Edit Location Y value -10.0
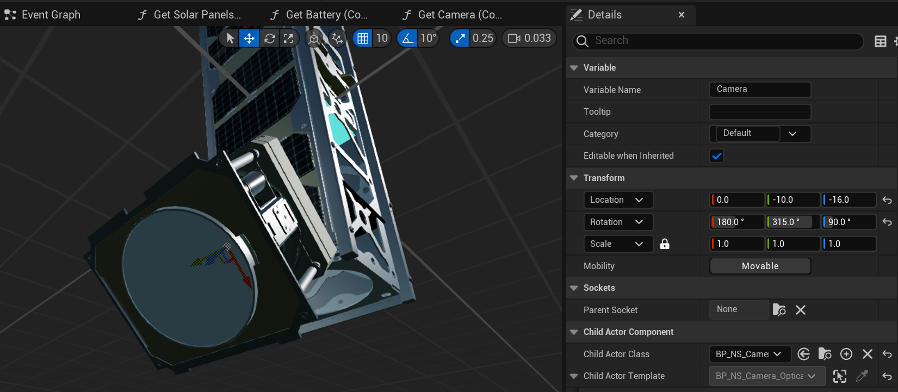898x392 pixels. pyautogui.click(x=792, y=200)
